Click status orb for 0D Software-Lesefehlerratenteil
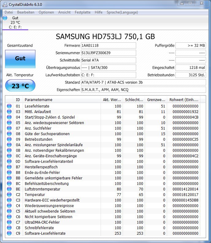This screenshot has height=243, width=211. (x=9, y=161)
